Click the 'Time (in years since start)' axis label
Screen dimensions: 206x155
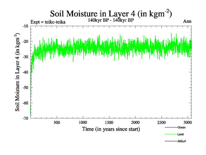coord(111,129)
